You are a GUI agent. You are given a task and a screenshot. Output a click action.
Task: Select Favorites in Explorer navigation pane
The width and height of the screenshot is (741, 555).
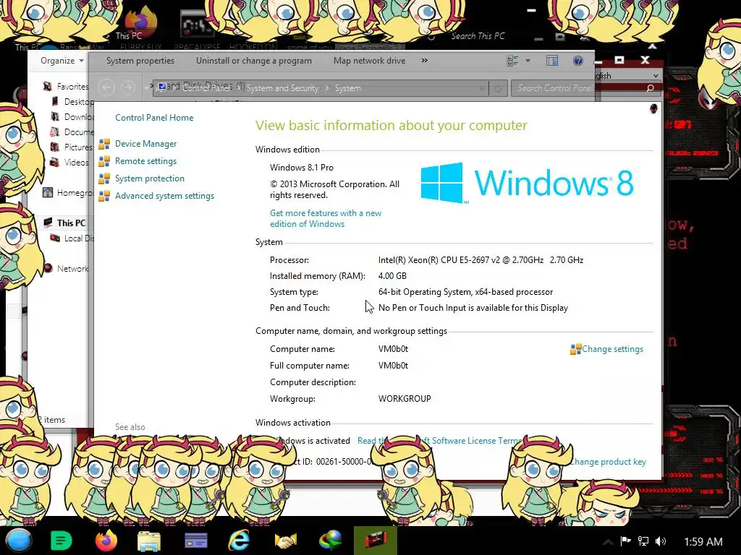[72, 87]
